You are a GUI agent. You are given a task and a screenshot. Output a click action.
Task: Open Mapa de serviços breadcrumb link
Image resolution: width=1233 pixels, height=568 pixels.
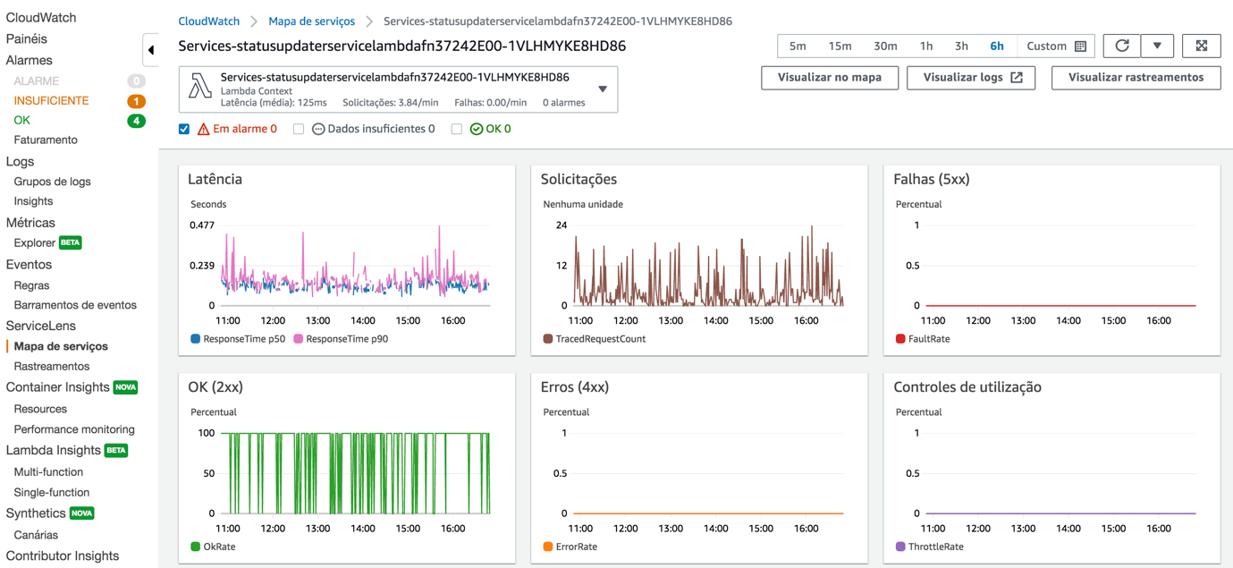pyautogui.click(x=311, y=21)
